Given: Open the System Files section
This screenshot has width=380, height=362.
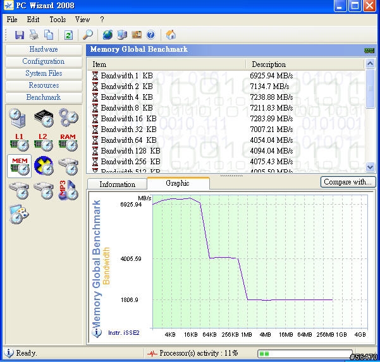Looking at the screenshot, I should pyautogui.click(x=44, y=73).
